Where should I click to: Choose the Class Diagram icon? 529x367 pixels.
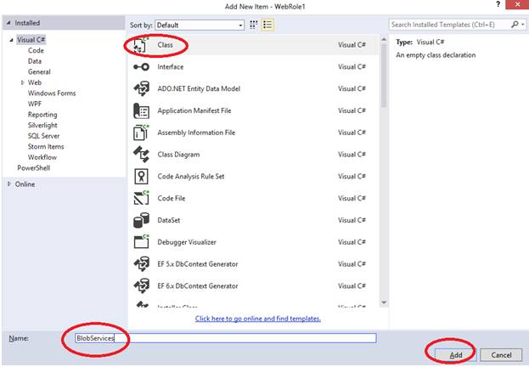pos(141,155)
